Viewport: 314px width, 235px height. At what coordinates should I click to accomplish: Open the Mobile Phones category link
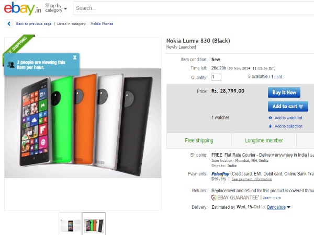coord(102,23)
